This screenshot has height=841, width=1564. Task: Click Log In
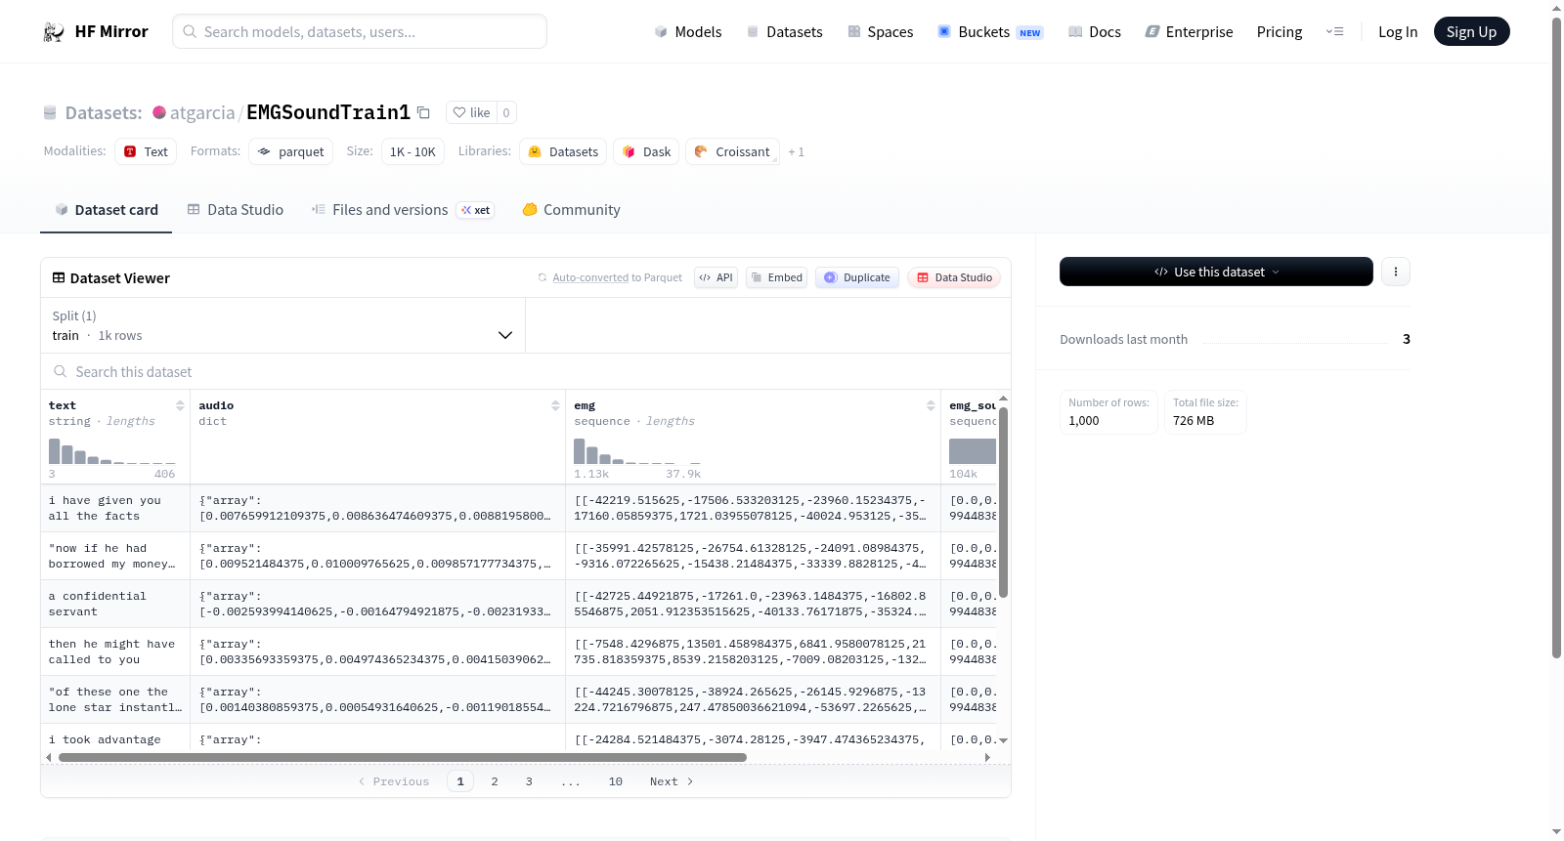tap(1398, 32)
